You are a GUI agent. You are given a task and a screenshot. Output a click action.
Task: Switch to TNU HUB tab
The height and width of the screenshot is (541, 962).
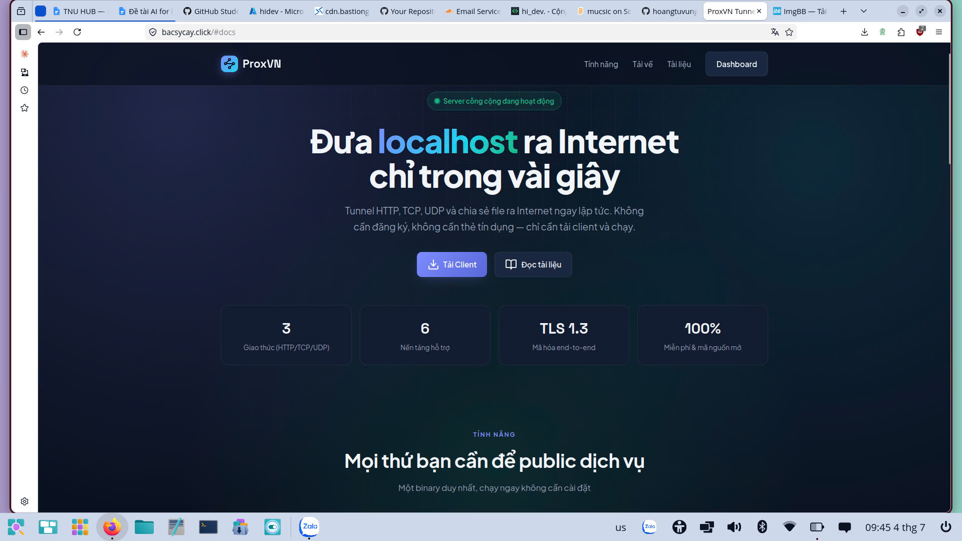[x=80, y=11]
